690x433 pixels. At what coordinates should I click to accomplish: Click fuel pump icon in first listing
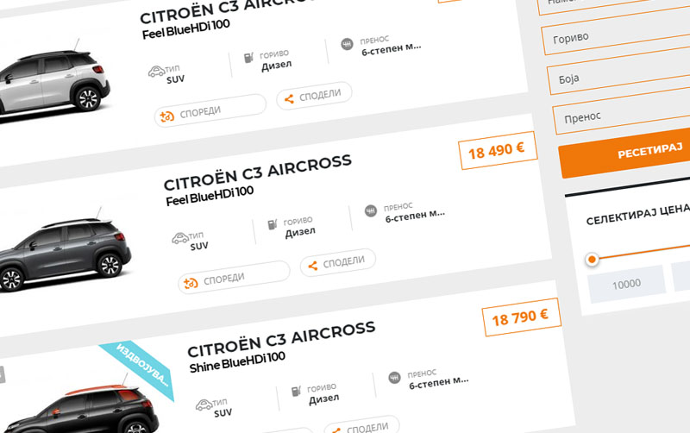(x=248, y=58)
